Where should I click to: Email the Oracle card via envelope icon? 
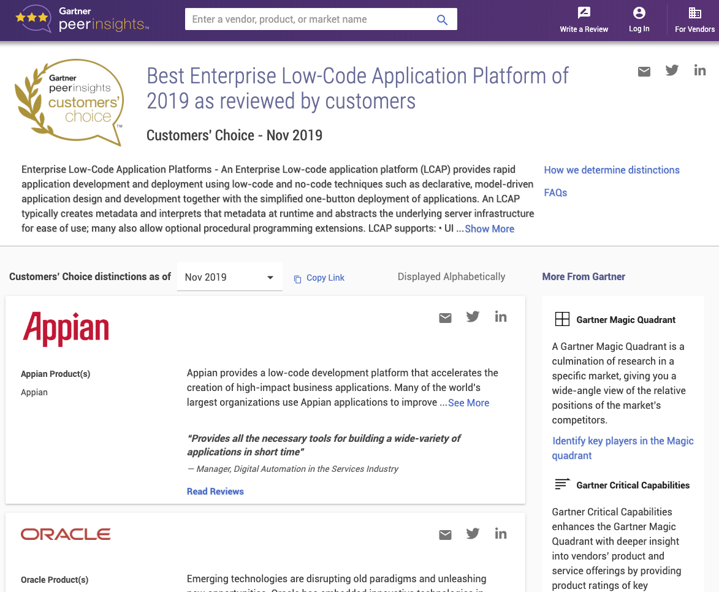click(445, 534)
